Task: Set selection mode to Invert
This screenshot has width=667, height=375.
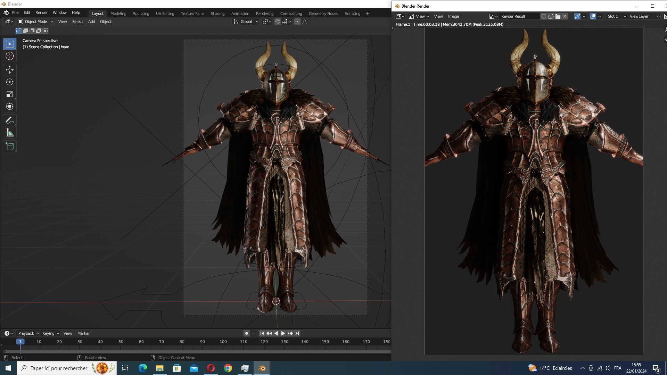Action: (39, 31)
